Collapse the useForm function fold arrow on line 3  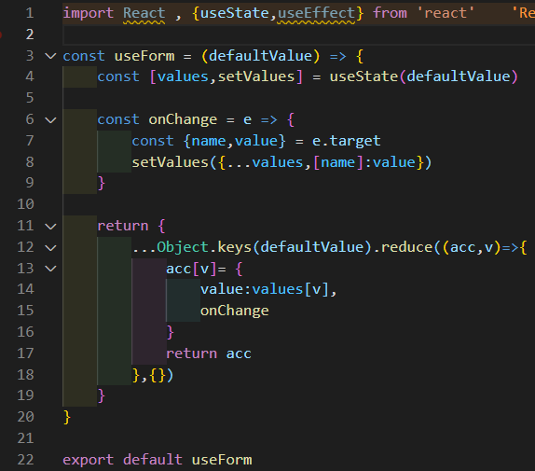[x=50, y=56]
